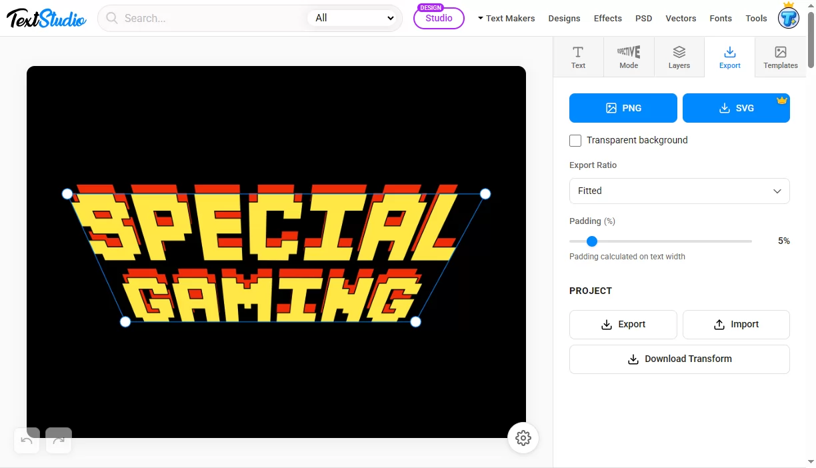Viewport: 816px width, 468px height.
Task: Open the Export tab
Action: [x=730, y=57]
